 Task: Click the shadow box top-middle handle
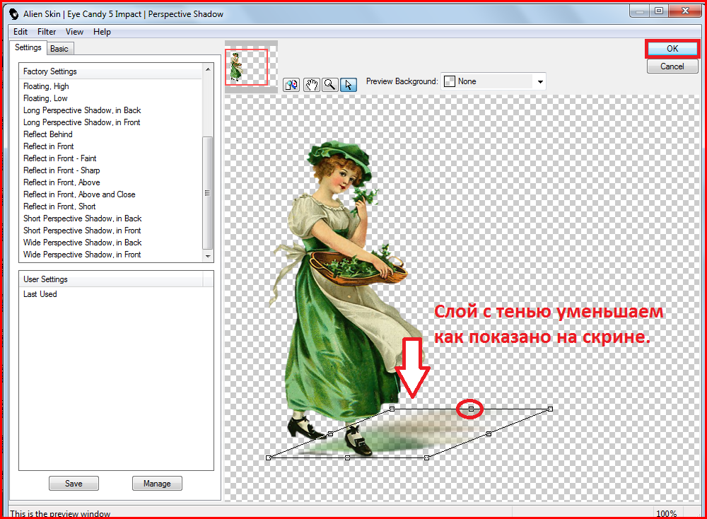471,409
